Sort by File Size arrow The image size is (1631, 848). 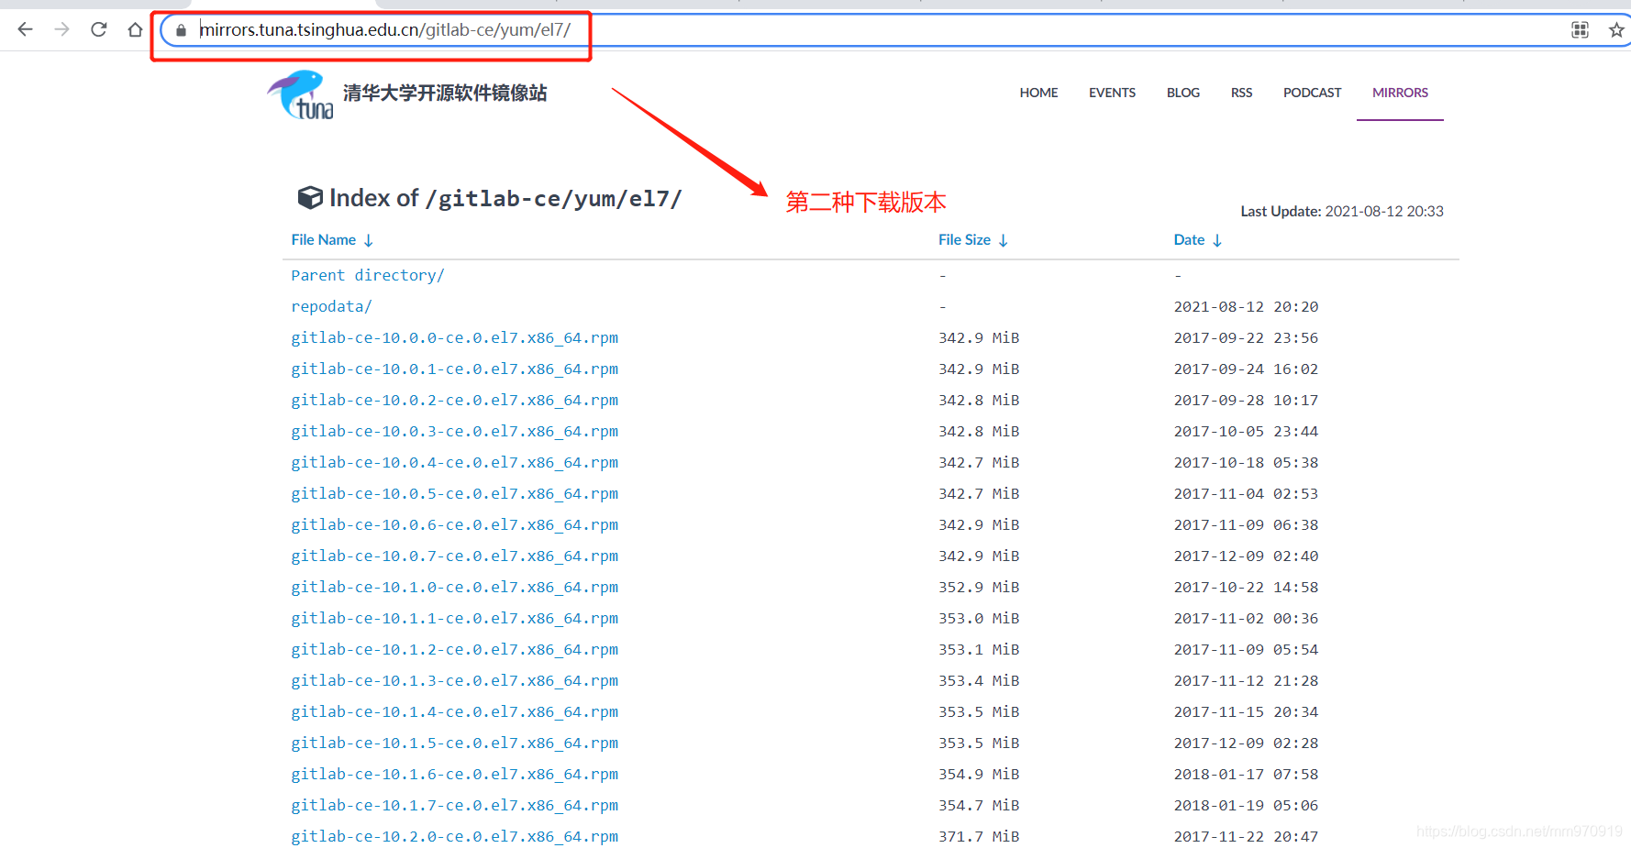click(1004, 240)
